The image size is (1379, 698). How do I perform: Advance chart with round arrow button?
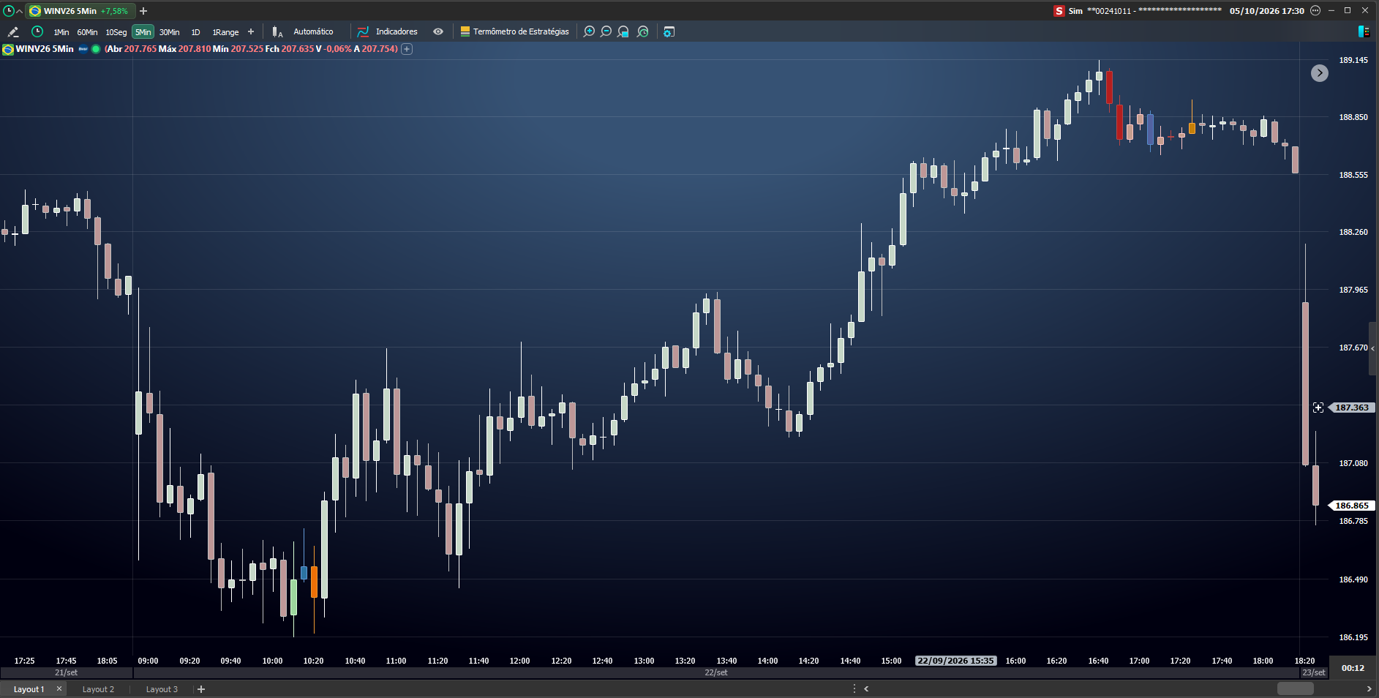pyautogui.click(x=1320, y=73)
